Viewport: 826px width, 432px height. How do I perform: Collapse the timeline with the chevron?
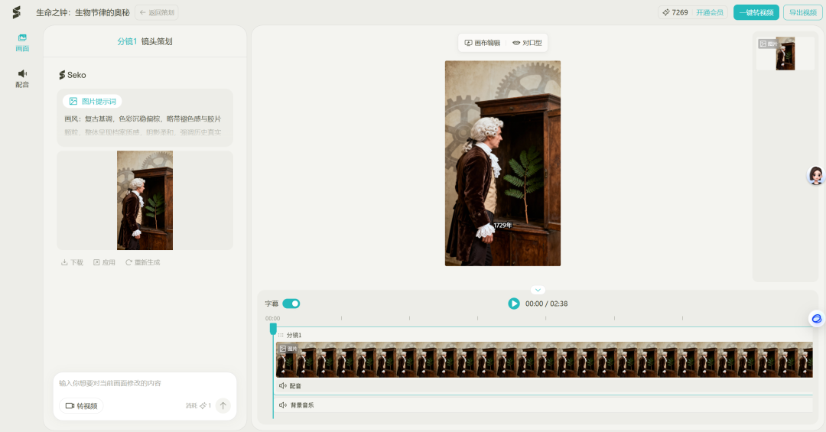click(x=538, y=291)
